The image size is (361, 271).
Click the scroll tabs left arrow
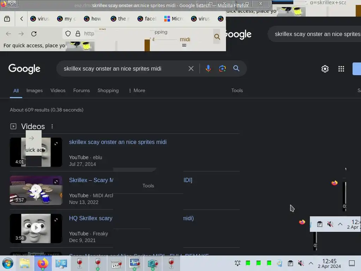pyautogui.click(x=22, y=19)
